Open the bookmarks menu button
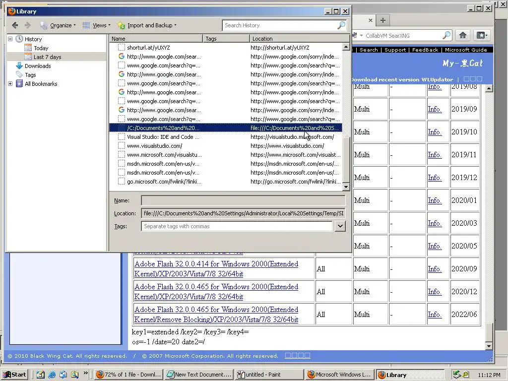 tap(481, 35)
